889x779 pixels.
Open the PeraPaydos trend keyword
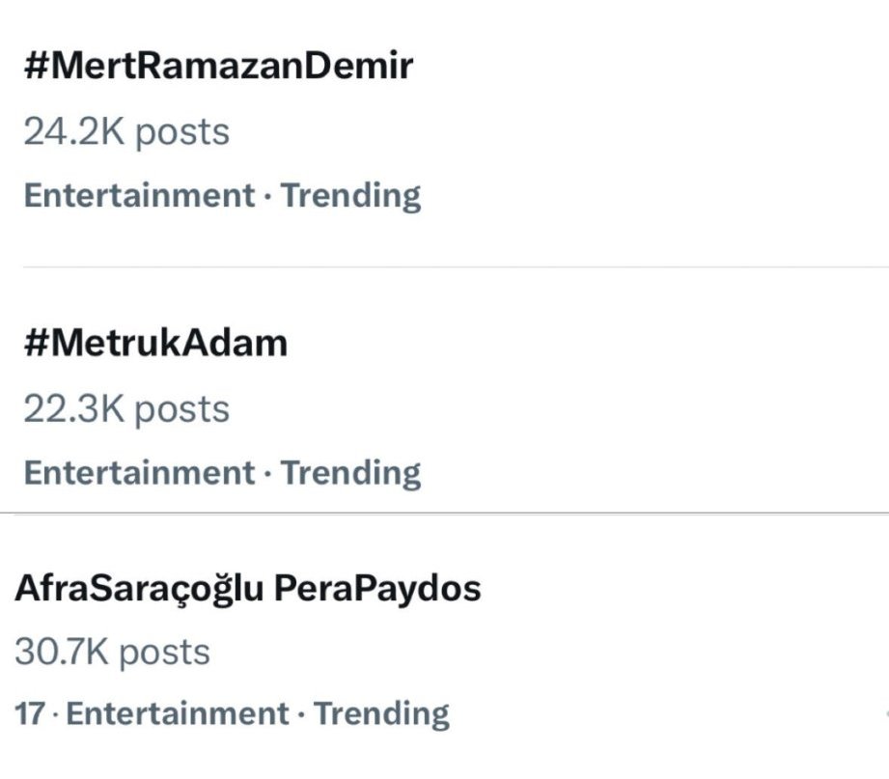377,588
